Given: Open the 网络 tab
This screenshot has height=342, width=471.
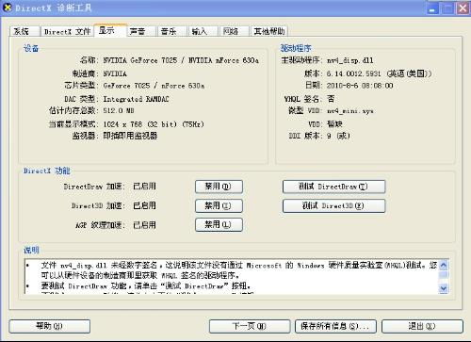Looking at the screenshot, I should (234, 31).
